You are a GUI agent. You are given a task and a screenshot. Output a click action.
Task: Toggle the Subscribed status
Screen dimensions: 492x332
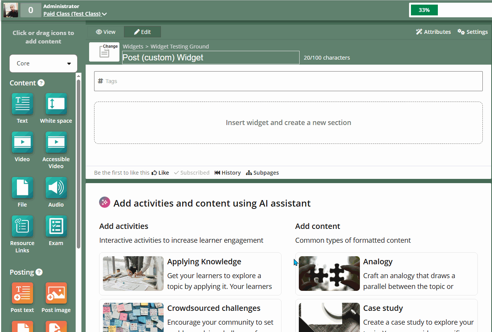(x=192, y=173)
